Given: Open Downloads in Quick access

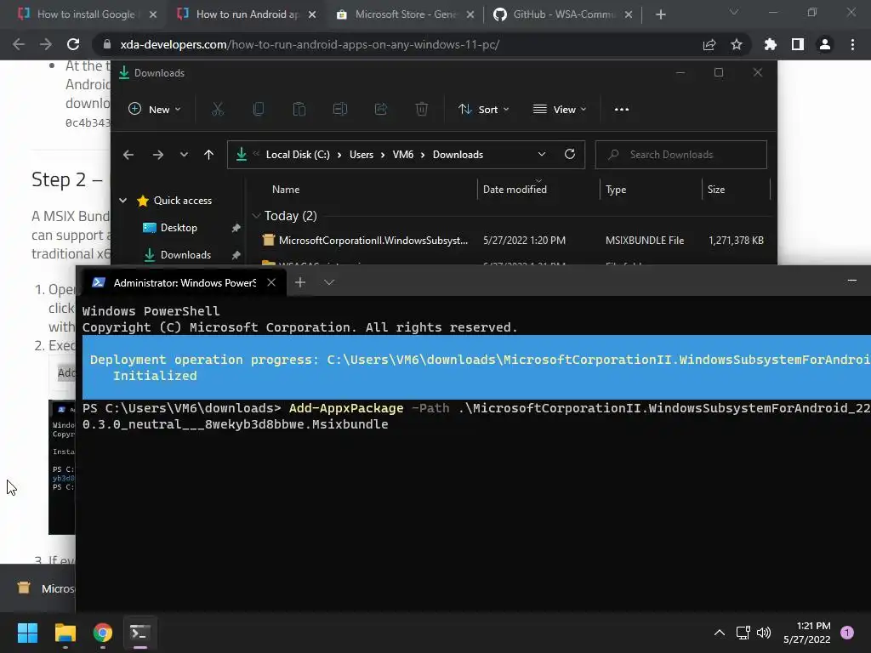Looking at the screenshot, I should coord(185,255).
